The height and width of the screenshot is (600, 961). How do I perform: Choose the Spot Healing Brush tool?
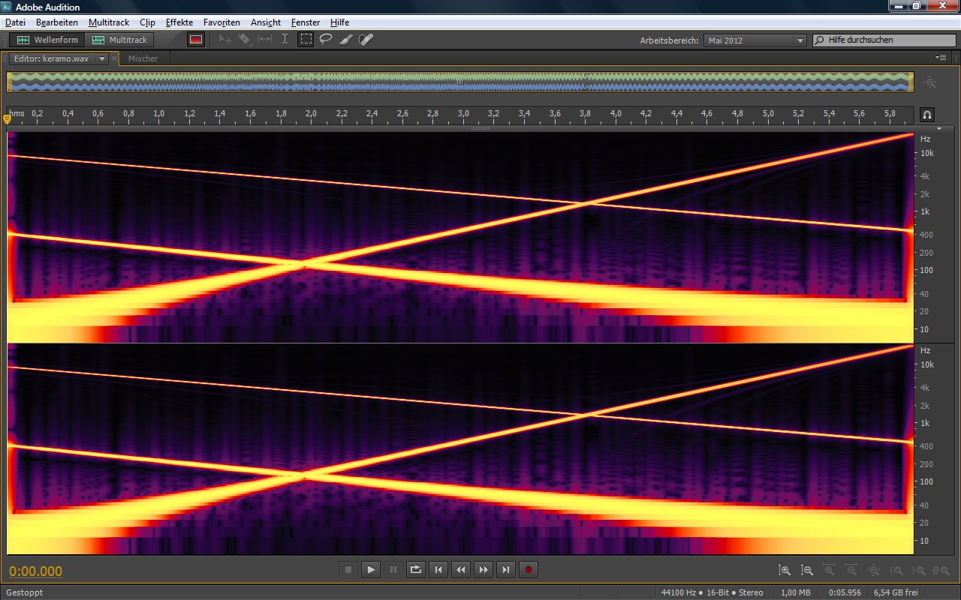click(366, 40)
